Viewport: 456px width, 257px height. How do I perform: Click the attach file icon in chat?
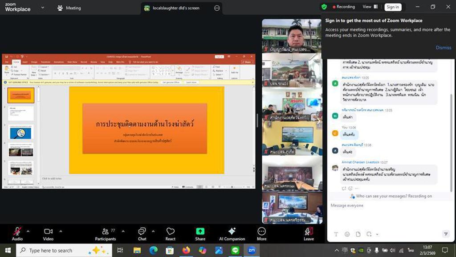(x=358, y=234)
